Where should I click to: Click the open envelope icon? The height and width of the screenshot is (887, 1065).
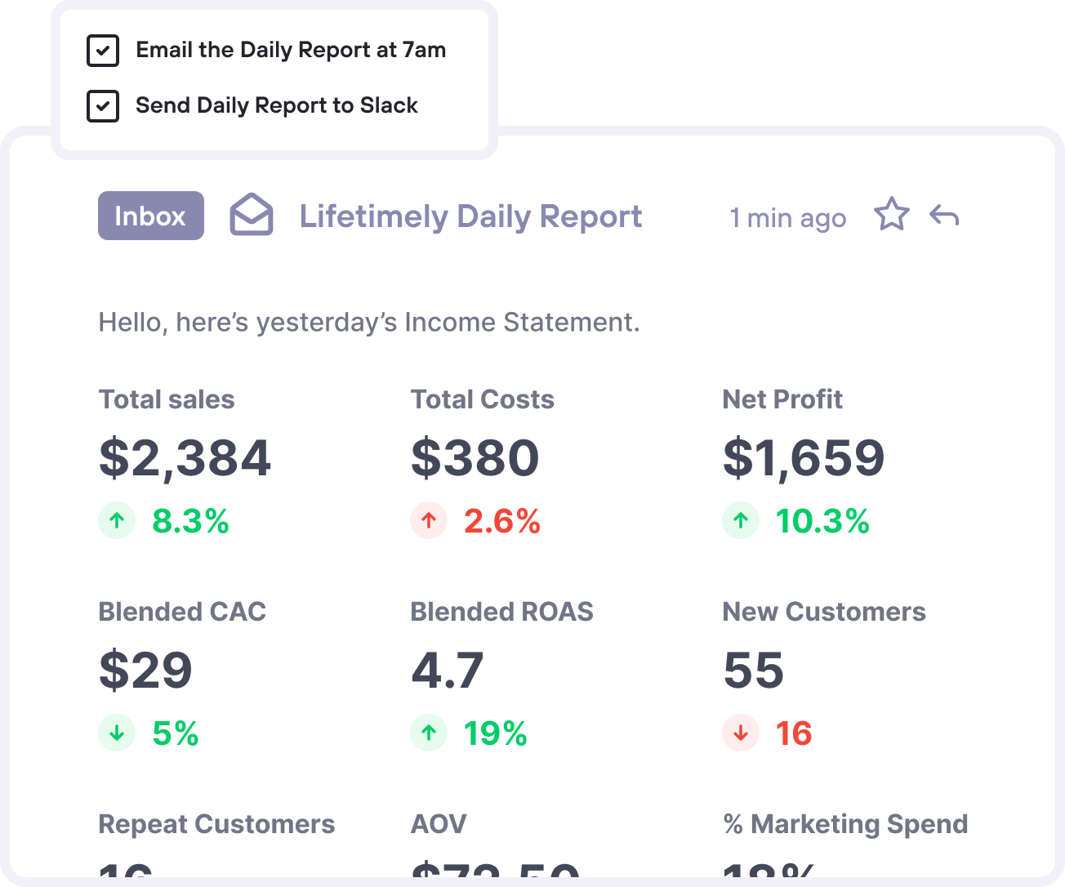point(252,215)
